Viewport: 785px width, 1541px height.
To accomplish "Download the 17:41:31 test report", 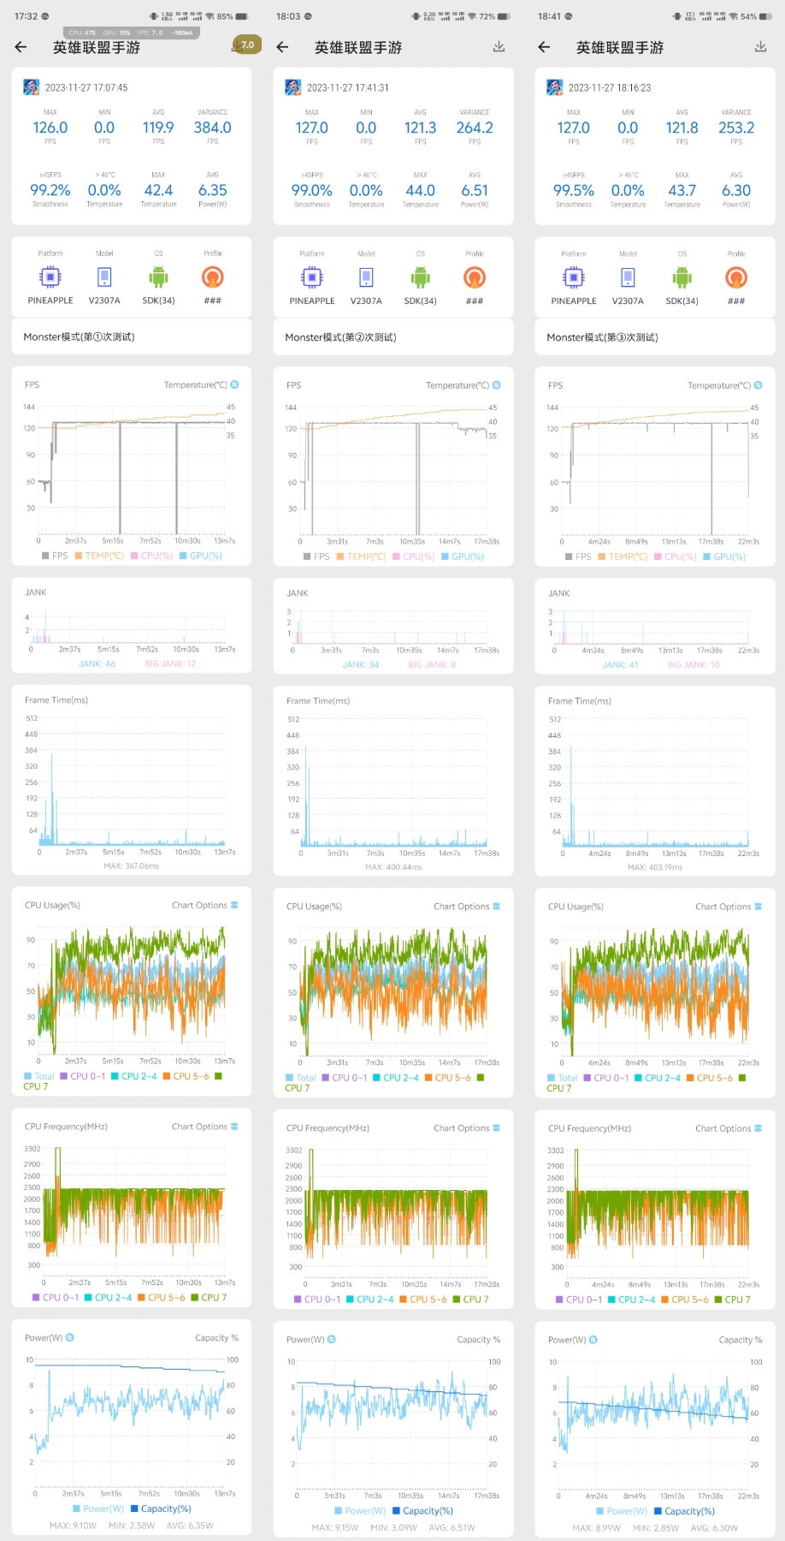I will [499, 47].
